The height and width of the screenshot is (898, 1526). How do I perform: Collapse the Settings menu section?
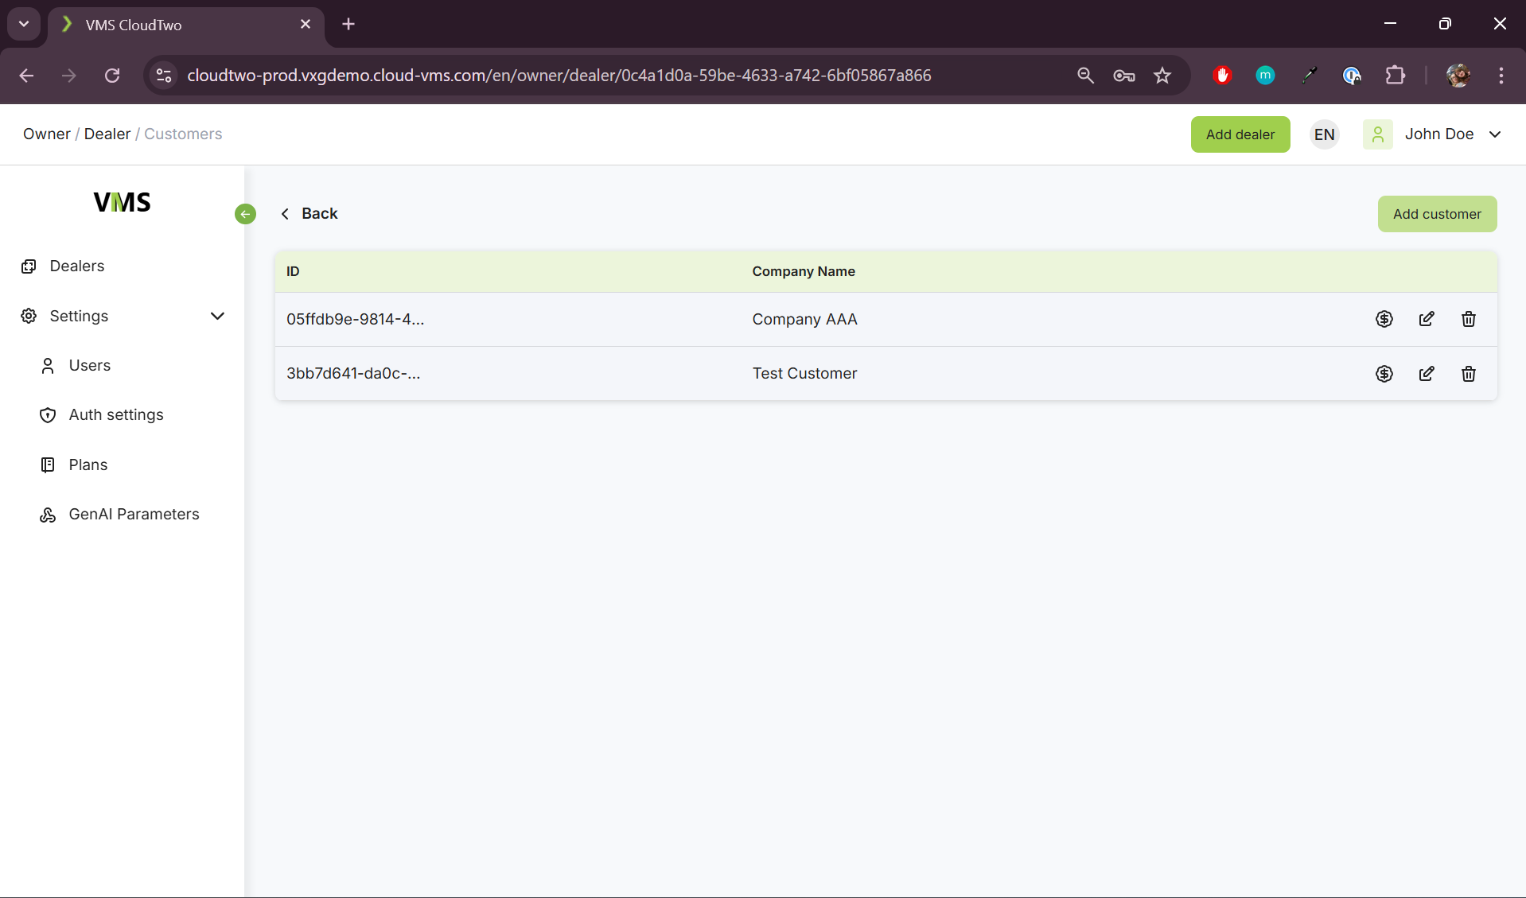(x=217, y=316)
